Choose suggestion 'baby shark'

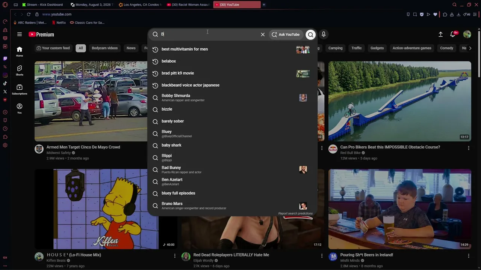point(232,145)
